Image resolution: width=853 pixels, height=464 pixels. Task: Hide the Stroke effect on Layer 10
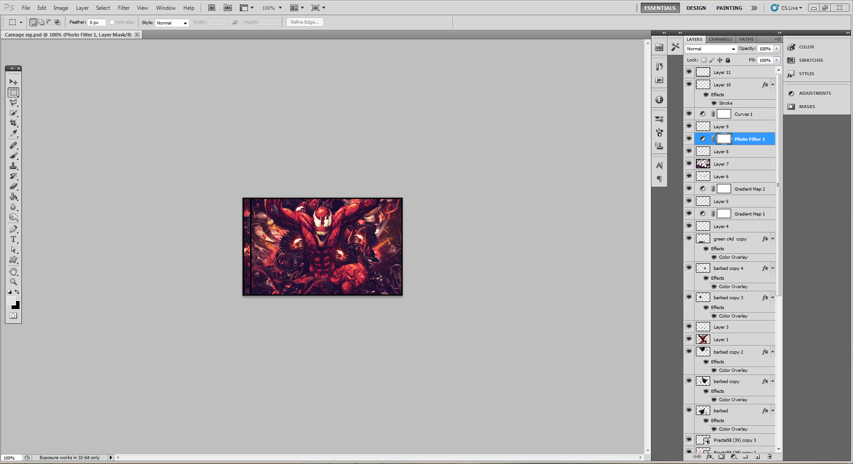714,103
